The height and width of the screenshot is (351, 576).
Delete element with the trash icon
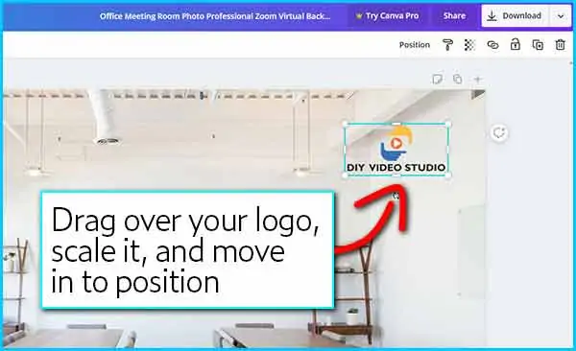click(561, 45)
